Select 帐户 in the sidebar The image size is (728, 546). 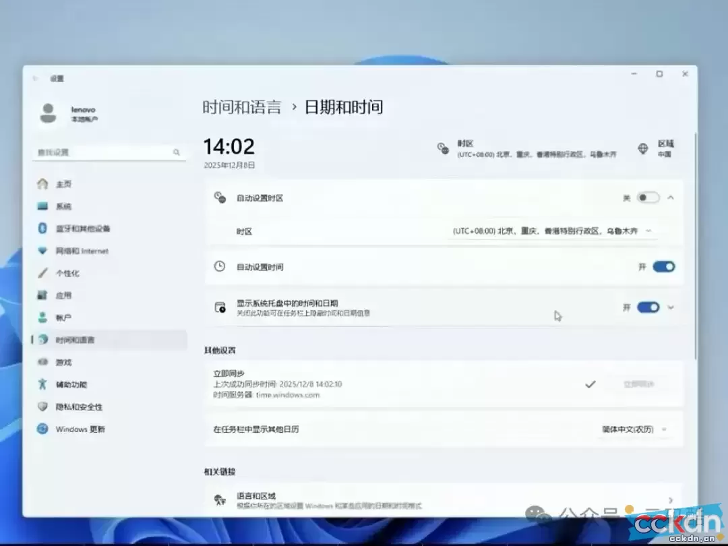[x=110, y=317]
